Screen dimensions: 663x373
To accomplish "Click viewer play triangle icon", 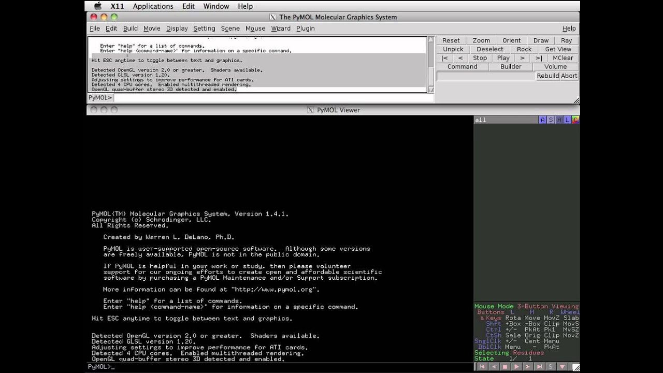I will click(x=516, y=367).
